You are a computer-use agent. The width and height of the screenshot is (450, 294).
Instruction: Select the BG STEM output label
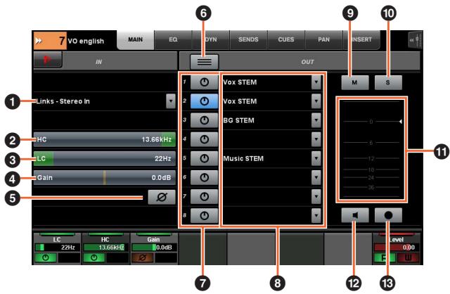pos(239,120)
